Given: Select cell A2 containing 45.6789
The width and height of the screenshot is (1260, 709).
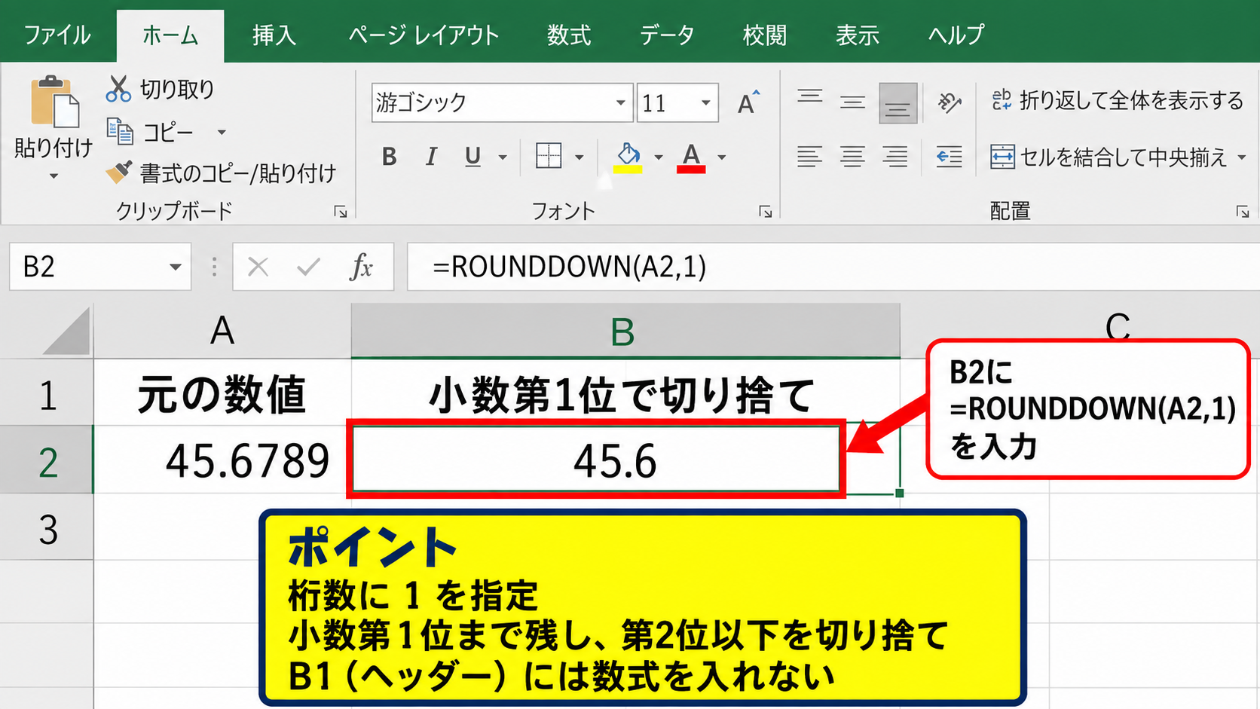Looking at the screenshot, I should [x=222, y=460].
